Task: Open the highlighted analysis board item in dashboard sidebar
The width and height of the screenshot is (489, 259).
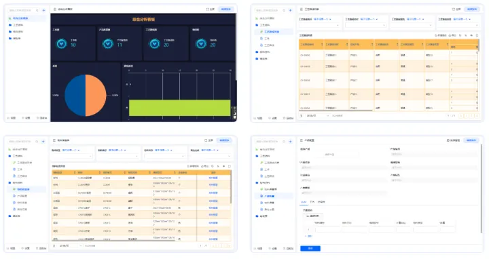Action: (26, 18)
